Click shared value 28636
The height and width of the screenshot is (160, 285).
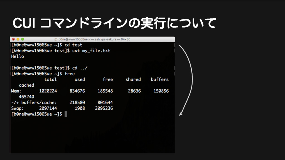[134, 91]
